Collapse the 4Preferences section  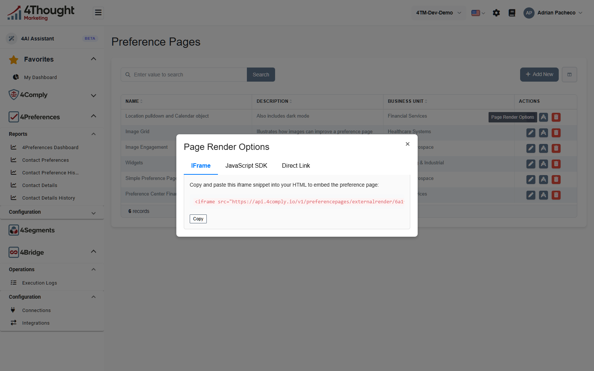(x=94, y=116)
